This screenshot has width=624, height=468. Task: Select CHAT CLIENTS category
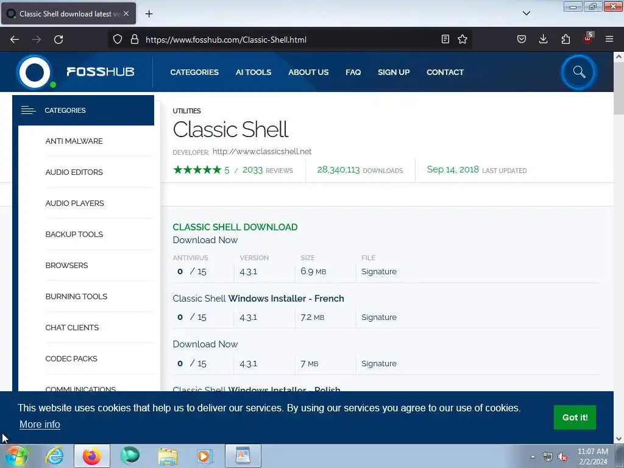(x=72, y=327)
